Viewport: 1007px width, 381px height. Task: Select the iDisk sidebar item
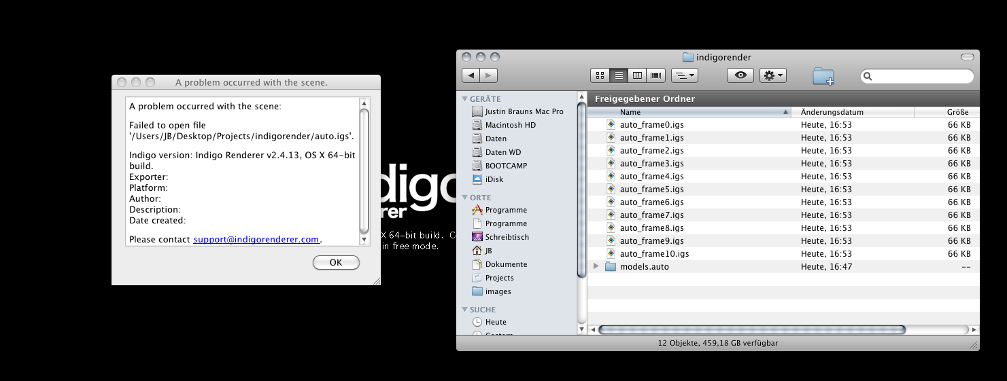click(494, 179)
